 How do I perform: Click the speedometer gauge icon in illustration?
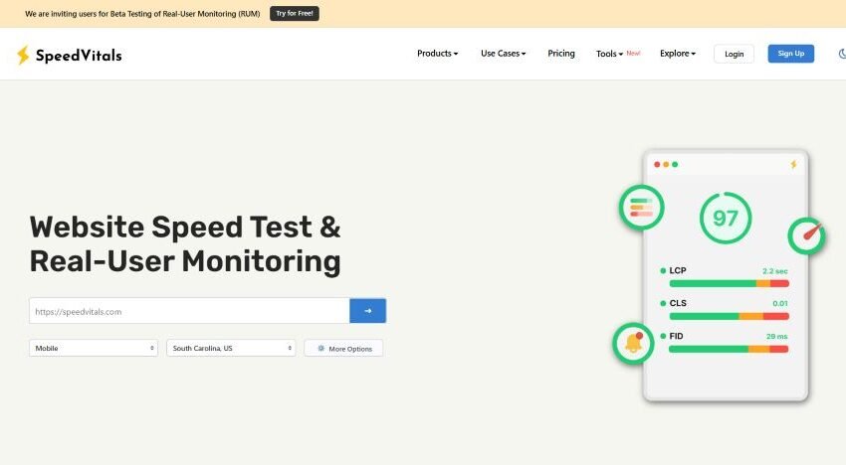click(806, 235)
